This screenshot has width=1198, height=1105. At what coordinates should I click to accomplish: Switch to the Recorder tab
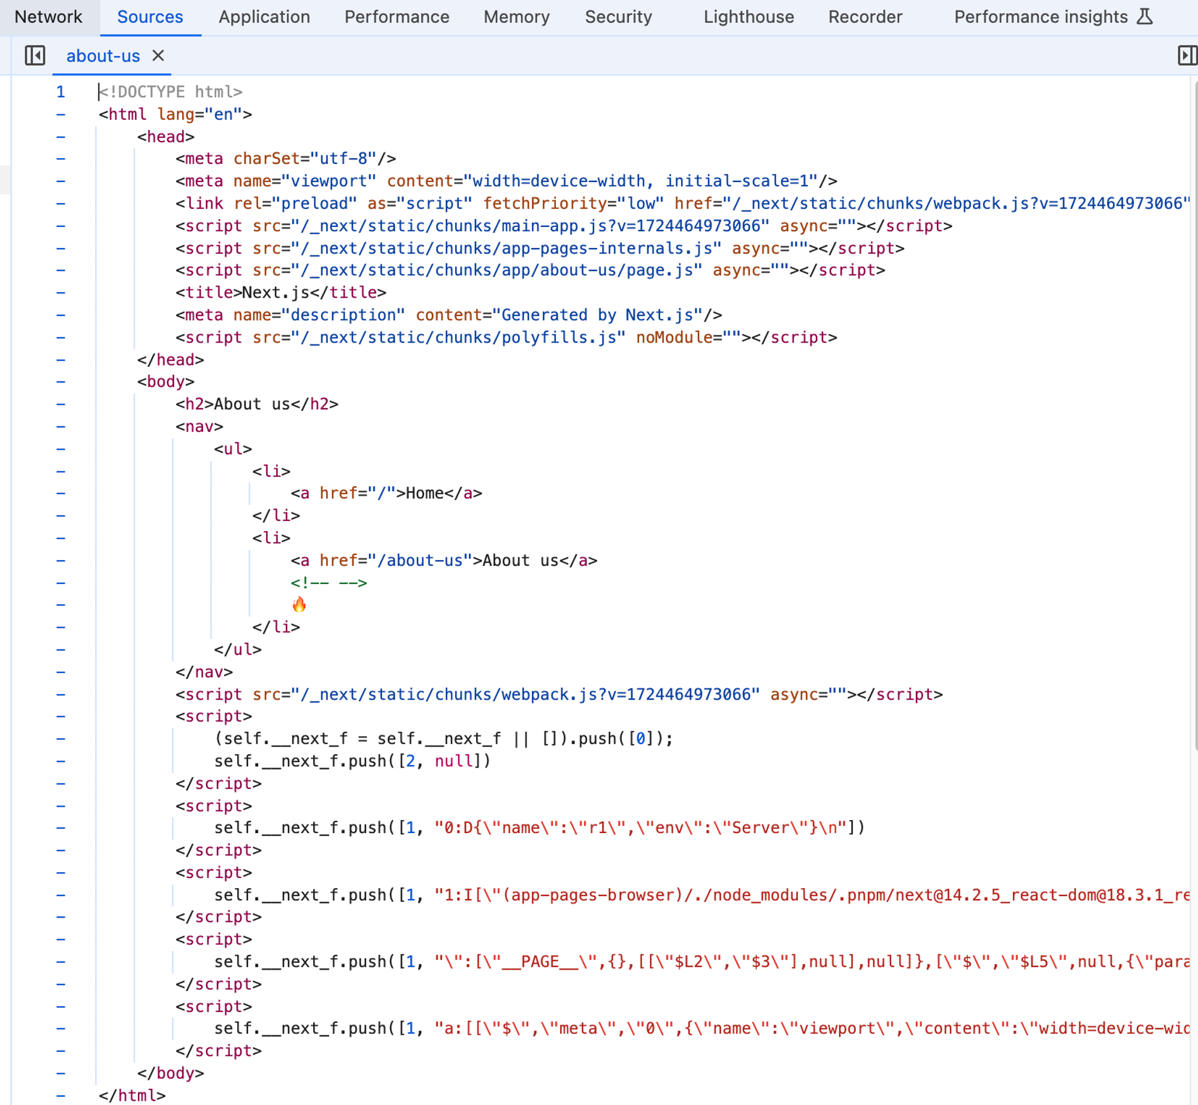(x=865, y=17)
